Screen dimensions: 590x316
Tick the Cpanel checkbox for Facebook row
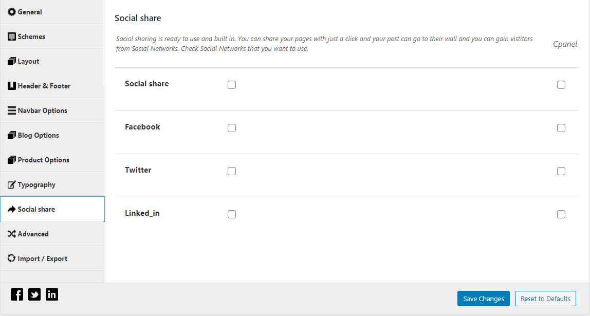561,128
